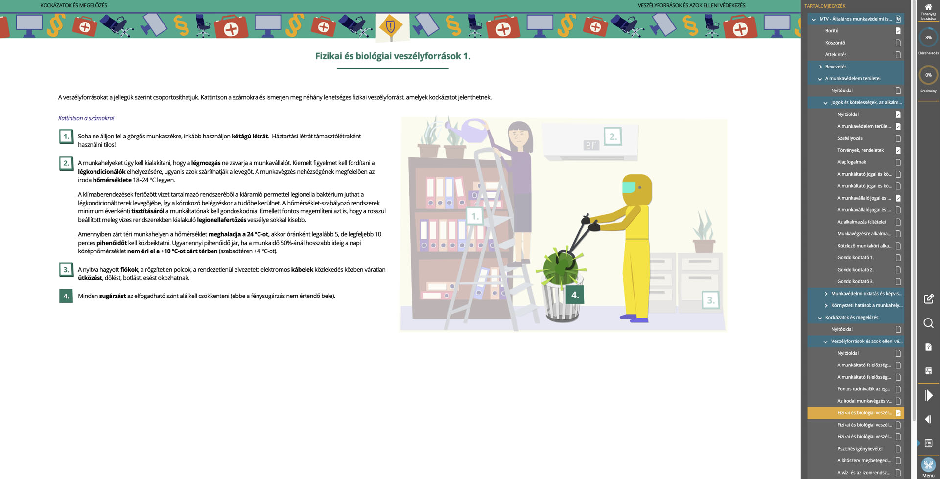
Task: Go to the next page arrow
Action: pyautogui.click(x=929, y=395)
